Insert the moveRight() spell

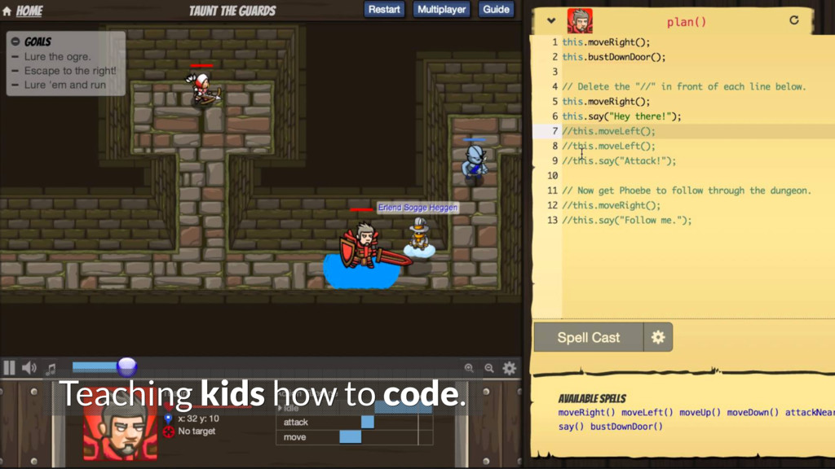tap(586, 412)
